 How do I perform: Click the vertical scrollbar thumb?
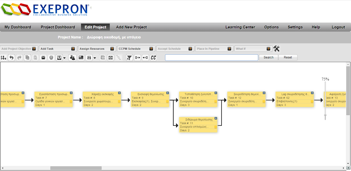click(x=348, y=90)
